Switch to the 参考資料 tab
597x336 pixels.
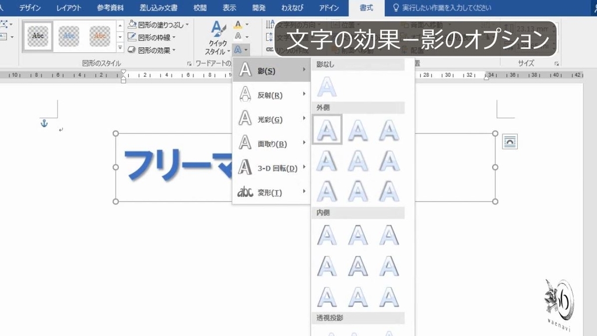[110, 8]
